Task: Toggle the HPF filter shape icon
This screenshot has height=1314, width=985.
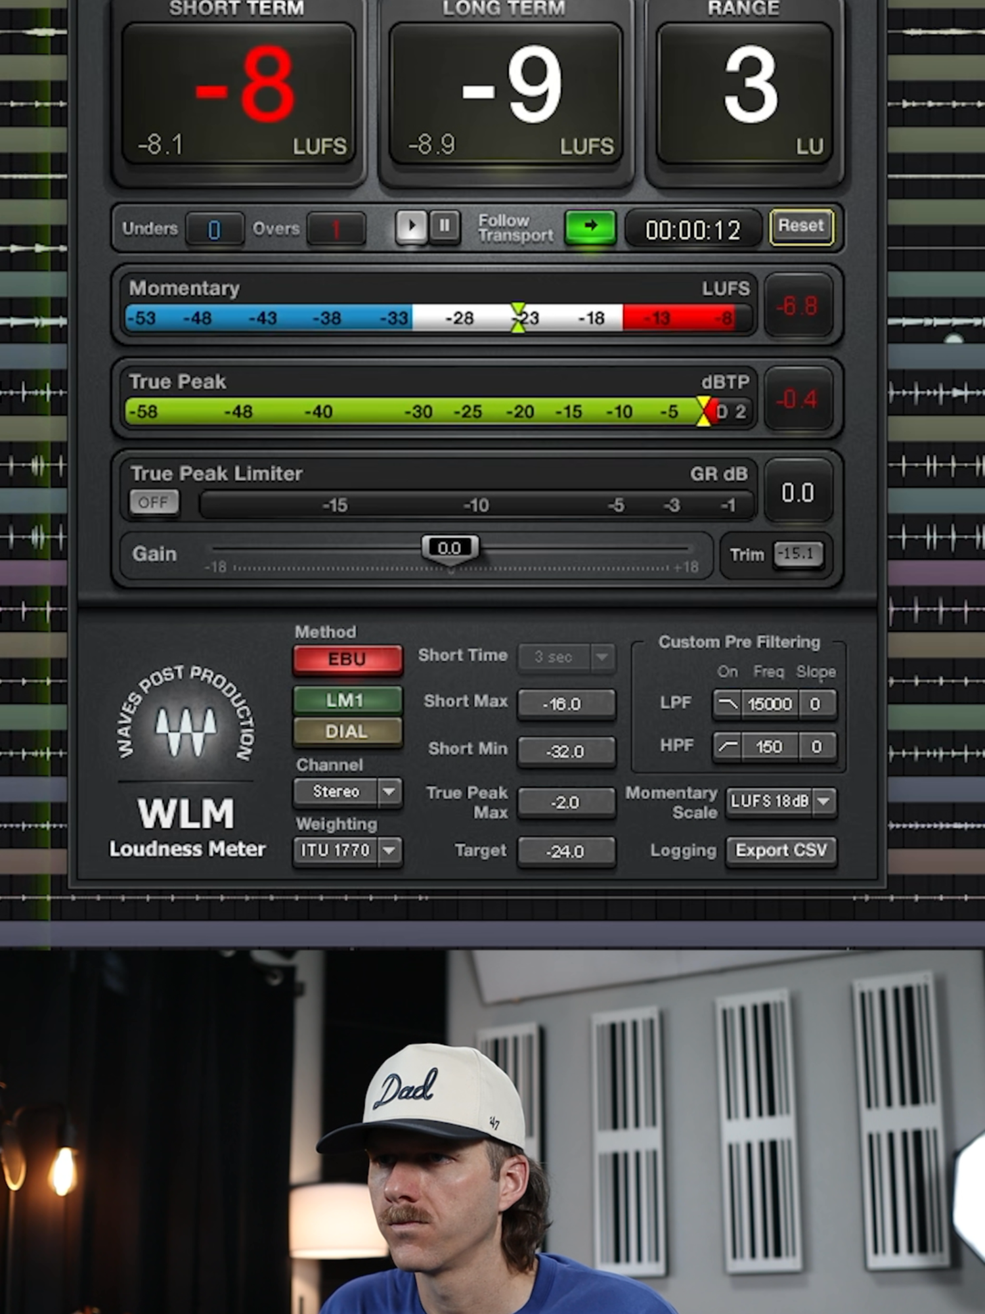Action: [728, 746]
